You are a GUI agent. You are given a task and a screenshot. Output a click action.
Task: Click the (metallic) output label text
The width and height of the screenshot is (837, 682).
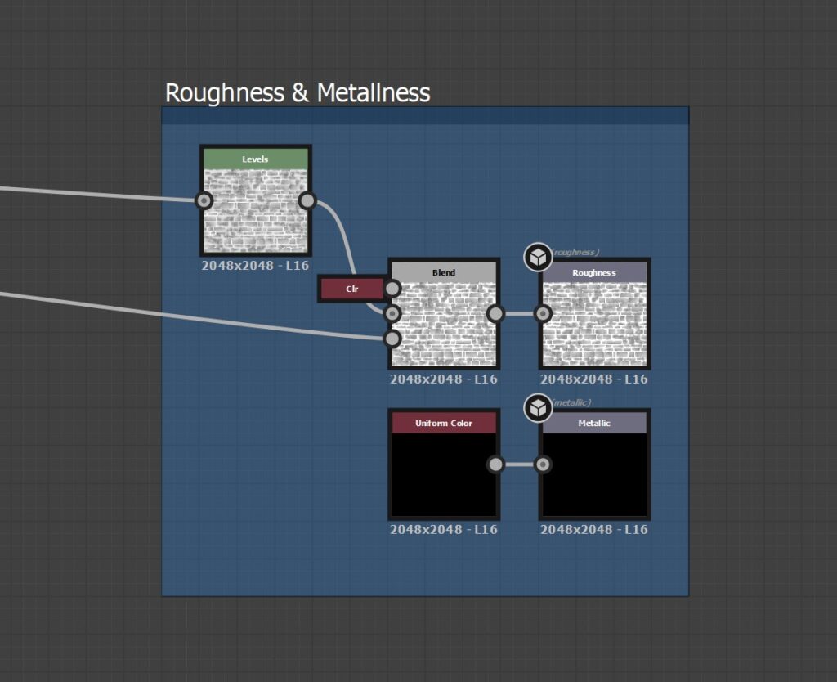[x=571, y=402]
